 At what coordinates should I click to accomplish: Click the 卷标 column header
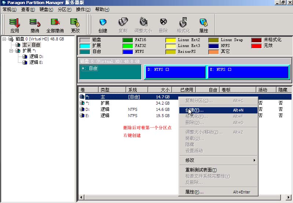[238, 90]
